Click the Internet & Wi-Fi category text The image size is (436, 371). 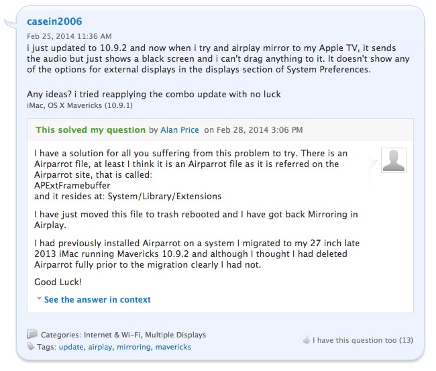coord(113,335)
